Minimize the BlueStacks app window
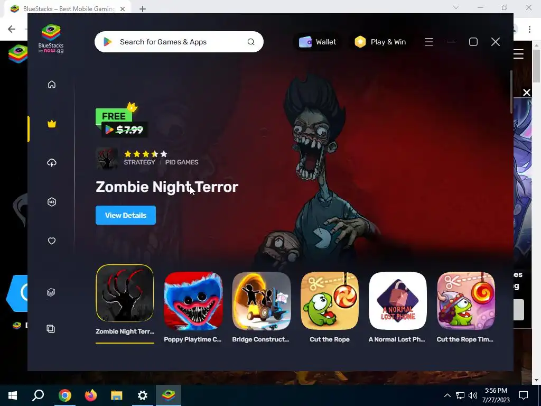Screen dimensions: 541x406 451,42
